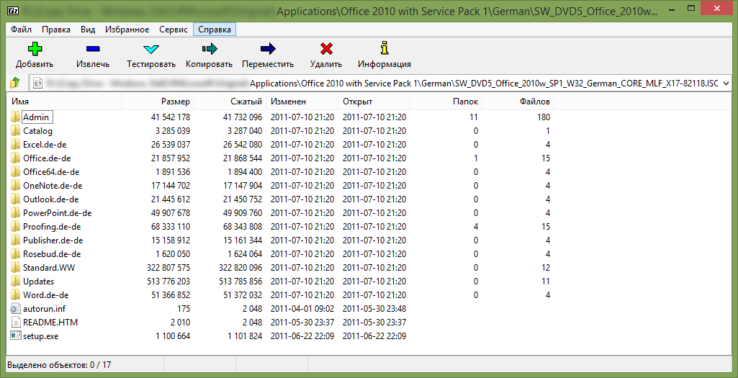Click the Admin folder name

coord(36,117)
